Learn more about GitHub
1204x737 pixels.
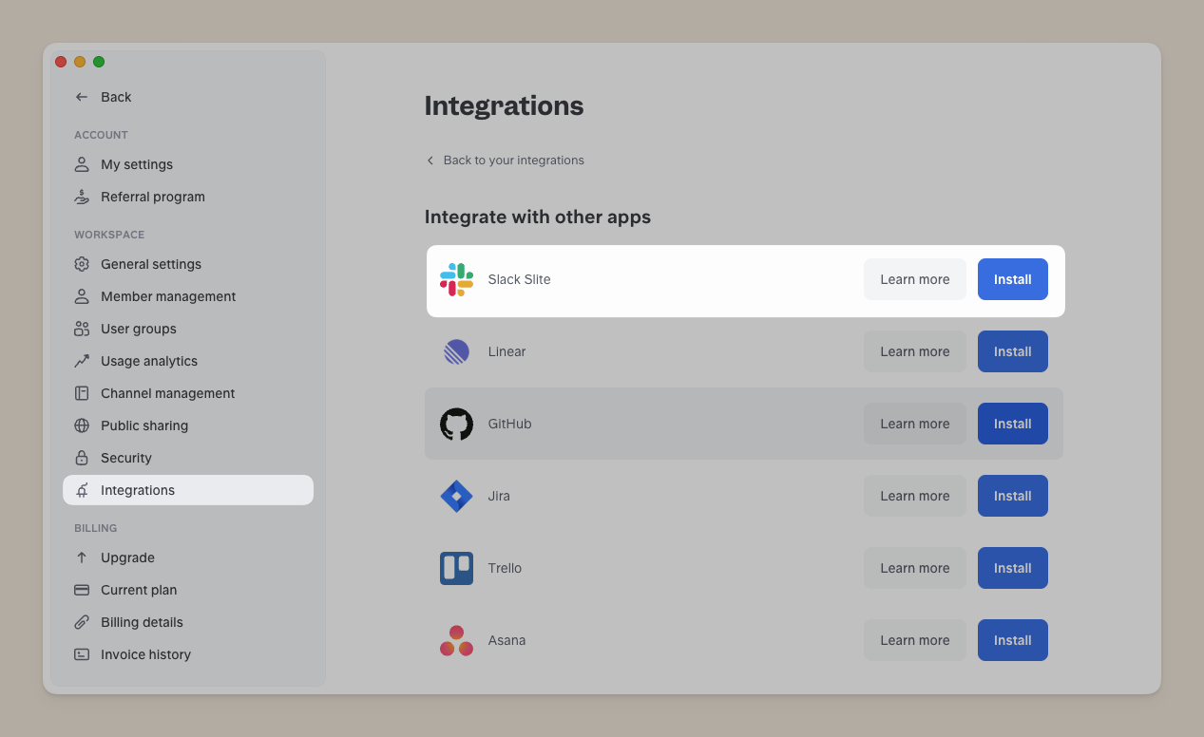tap(915, 424)
